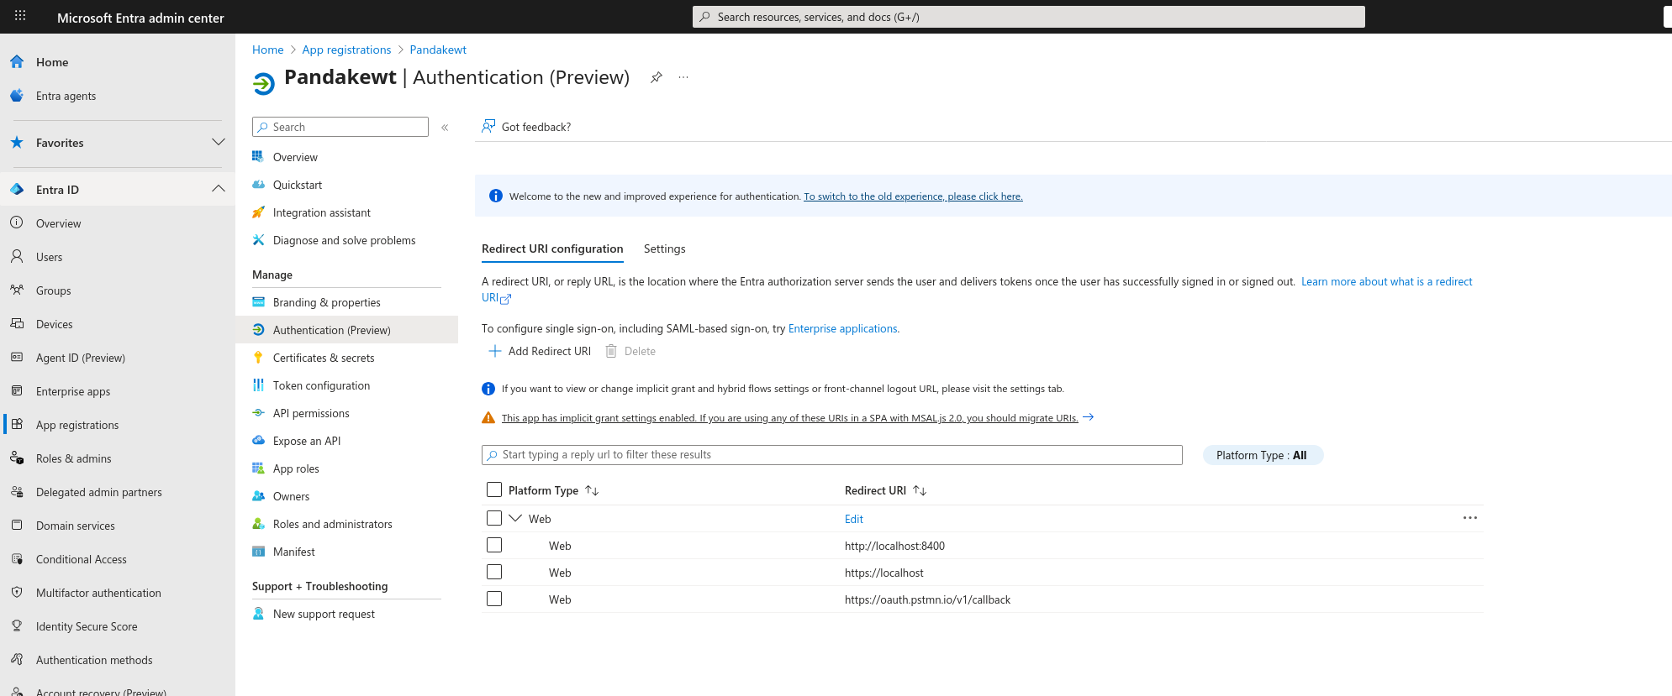1672x696 pixels.
Task: Collapse the Web platform group chevron
Action: tap(515, 518)
